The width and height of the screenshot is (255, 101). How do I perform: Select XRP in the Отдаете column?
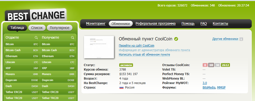pos(22,68)
